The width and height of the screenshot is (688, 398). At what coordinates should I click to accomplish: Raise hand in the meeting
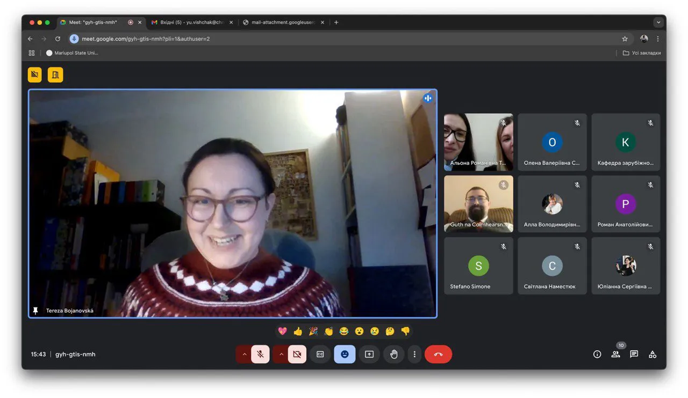point(393,355)
